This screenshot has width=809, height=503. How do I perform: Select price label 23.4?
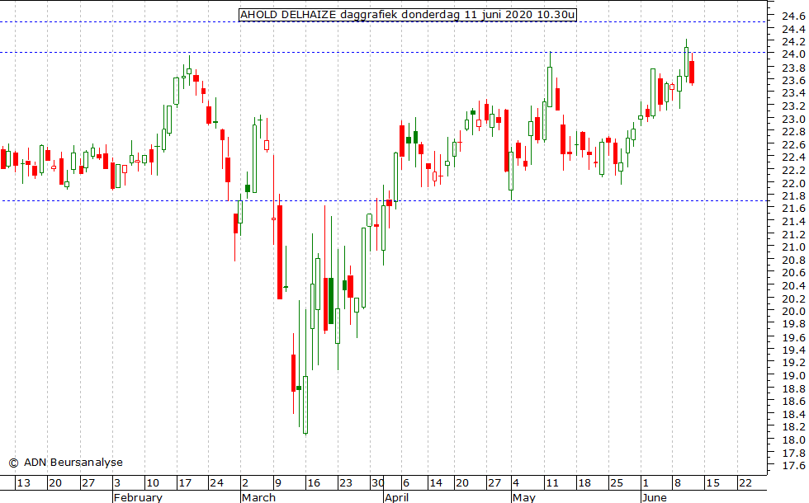(x=793, y=93)
